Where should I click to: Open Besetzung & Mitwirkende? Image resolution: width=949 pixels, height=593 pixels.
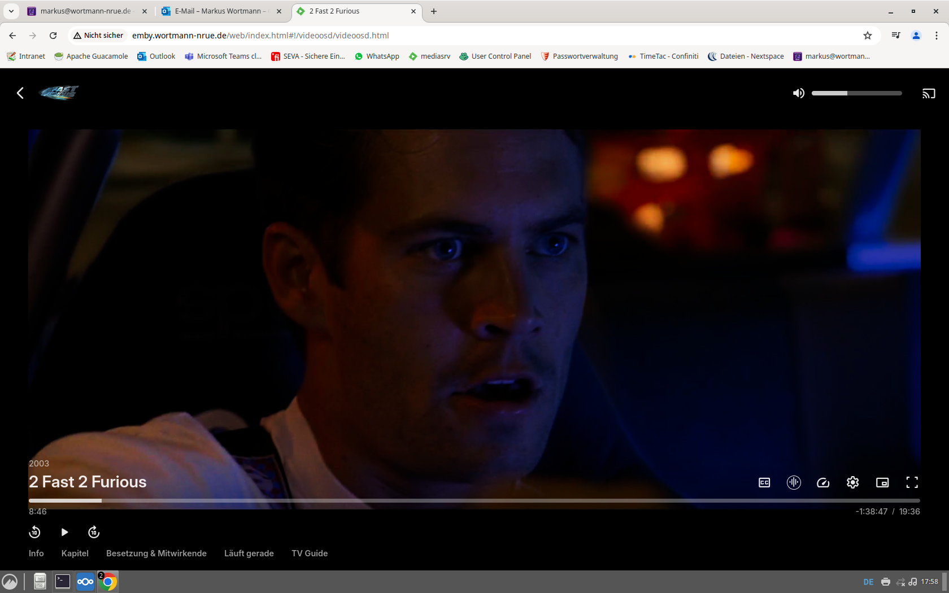click(156, 553)
